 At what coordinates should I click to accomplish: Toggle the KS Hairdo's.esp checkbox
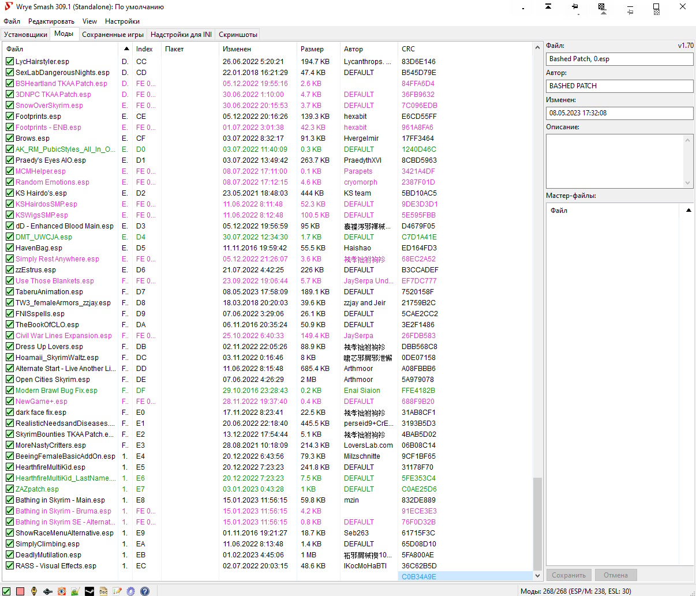pos(10,193)
